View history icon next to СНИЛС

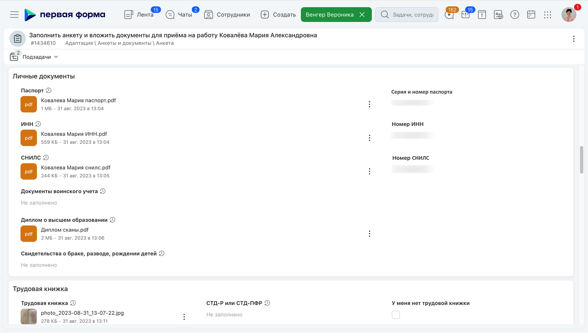coord(46,158)
